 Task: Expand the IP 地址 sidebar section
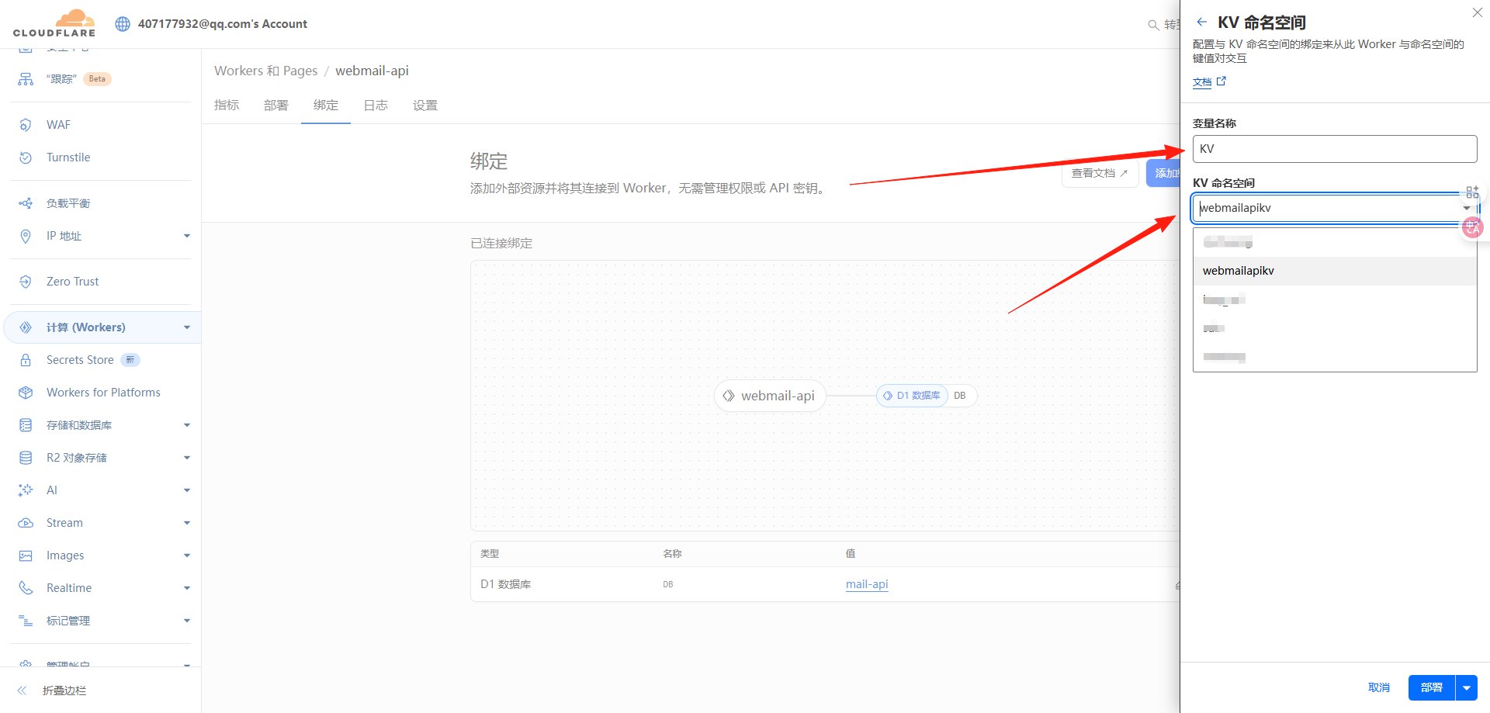(x=186, y=236)
